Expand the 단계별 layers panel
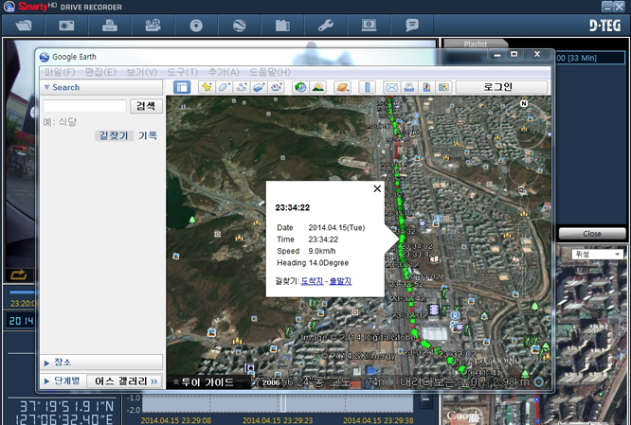 click(63, 381)
